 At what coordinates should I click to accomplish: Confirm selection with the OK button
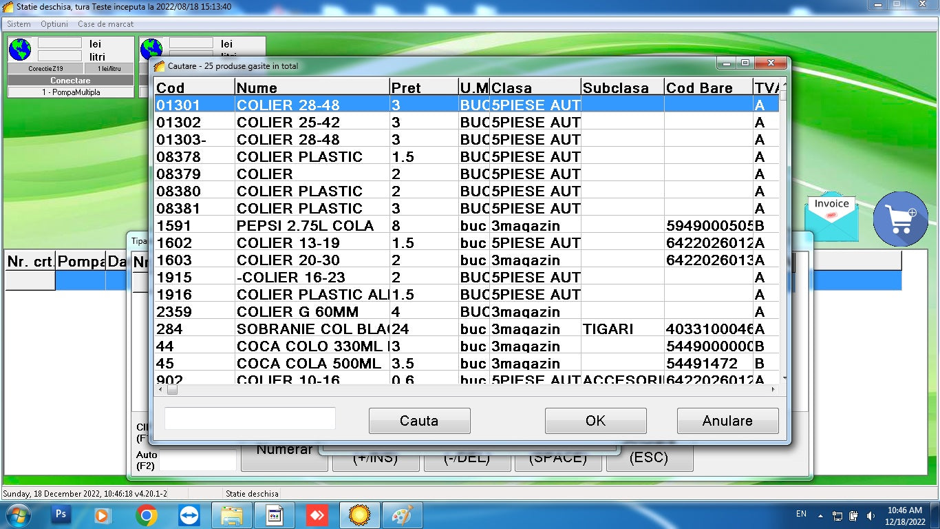(x=595, y=421)
